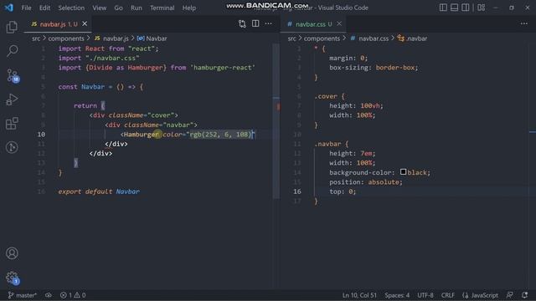
Task: Open the circular arrow icon below Extensions
Action: (12, 147)
